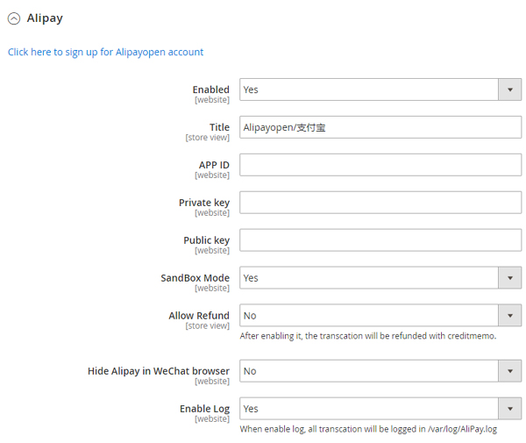Click the Public key input box
The image size is (526, 443).
click(x=380, y=240)
